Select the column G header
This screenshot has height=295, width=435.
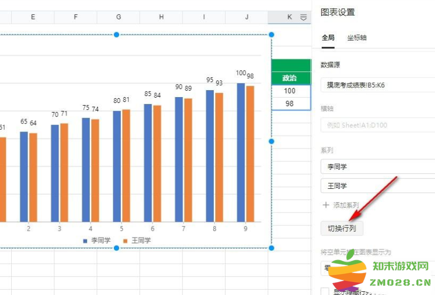pyautogui.click(x=118, y=17)
